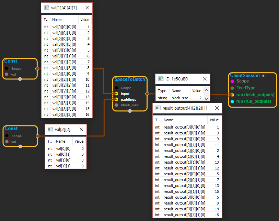Viewport: 279px width, 221px height.
Task: Click the ClientSession Scope magenta port
Action: point(232,81)
